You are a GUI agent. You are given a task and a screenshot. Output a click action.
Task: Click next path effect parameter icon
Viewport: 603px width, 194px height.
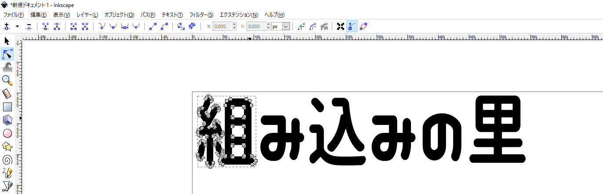pyautogui.click(x=324, y=26)
